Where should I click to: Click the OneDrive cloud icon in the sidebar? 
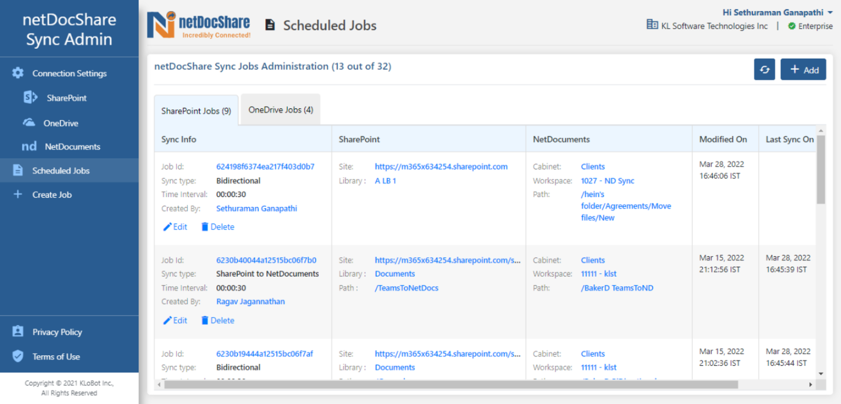click(29, 123)
